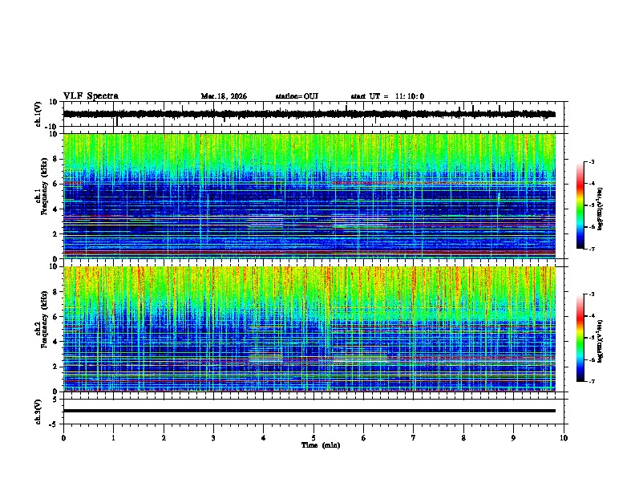Click the '-7' label on ch.2 colorbar
Viewport: 635px width, 491px height.
pyautogui.click(x=591, y=381)
